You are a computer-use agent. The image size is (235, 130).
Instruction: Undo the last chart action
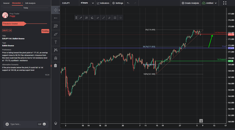click(x=128, y=3)
